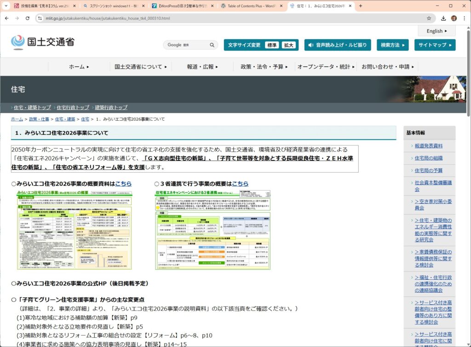Expand the 政策・法令・予算 menu
Image resolution: width=471 pixels, height=347 pixels.
264,67
